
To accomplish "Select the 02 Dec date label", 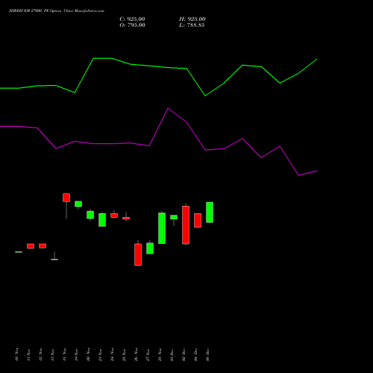I will (184, 354).
